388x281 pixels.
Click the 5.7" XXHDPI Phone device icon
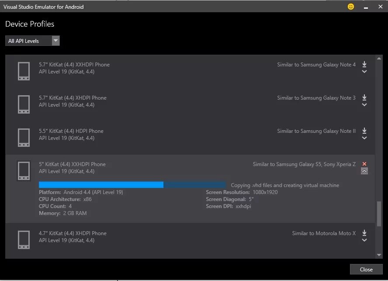(x=24, y=71)
